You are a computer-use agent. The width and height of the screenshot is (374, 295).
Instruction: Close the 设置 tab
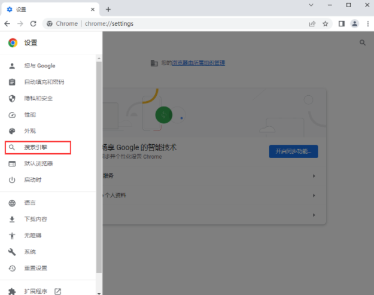pyautogui.click(x=93, y=10)
